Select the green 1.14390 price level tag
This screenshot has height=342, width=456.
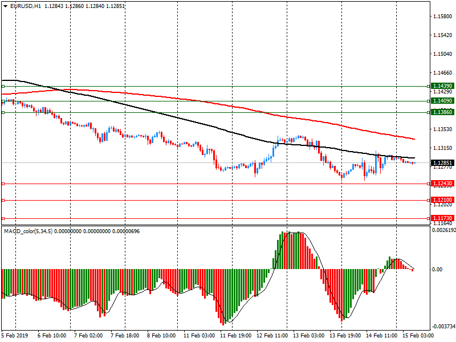point(442,86)
